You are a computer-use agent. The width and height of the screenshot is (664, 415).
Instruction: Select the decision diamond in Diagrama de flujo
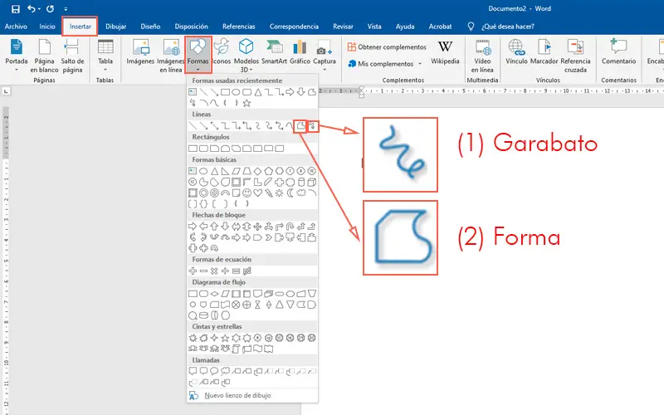[x=214, y=294]
